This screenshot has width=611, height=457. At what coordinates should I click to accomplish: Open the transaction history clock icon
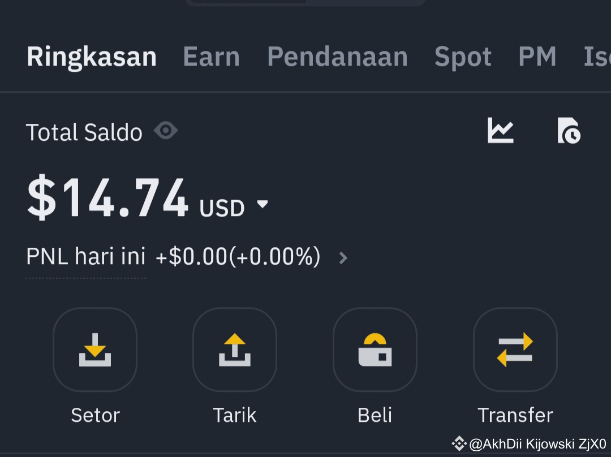[569, 131]
